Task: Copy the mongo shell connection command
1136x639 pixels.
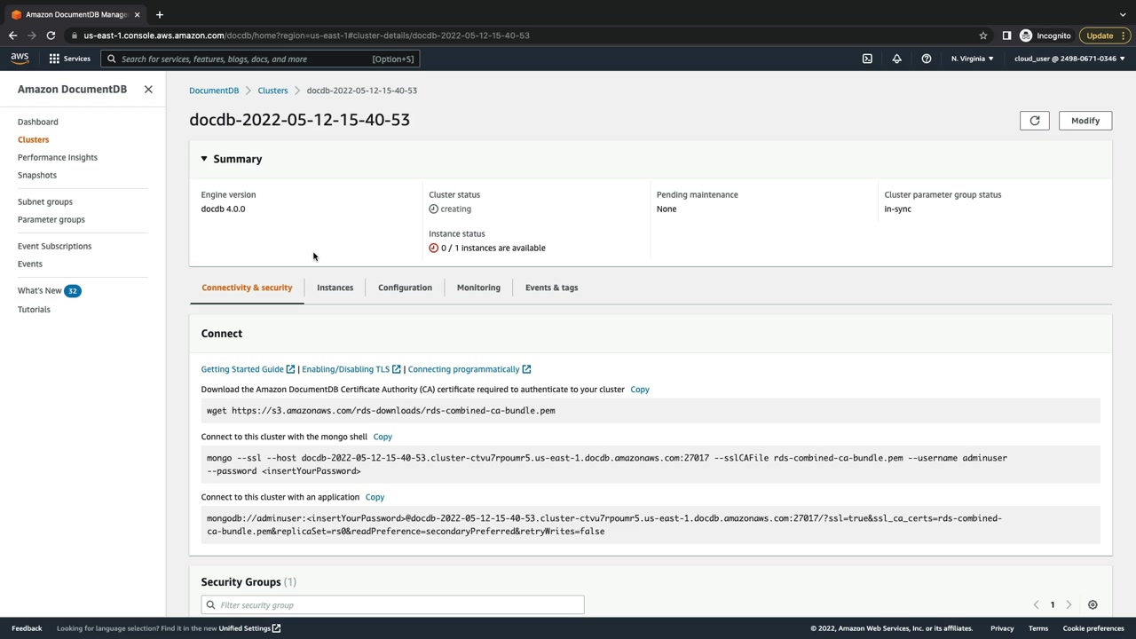Action: point(383,437)
